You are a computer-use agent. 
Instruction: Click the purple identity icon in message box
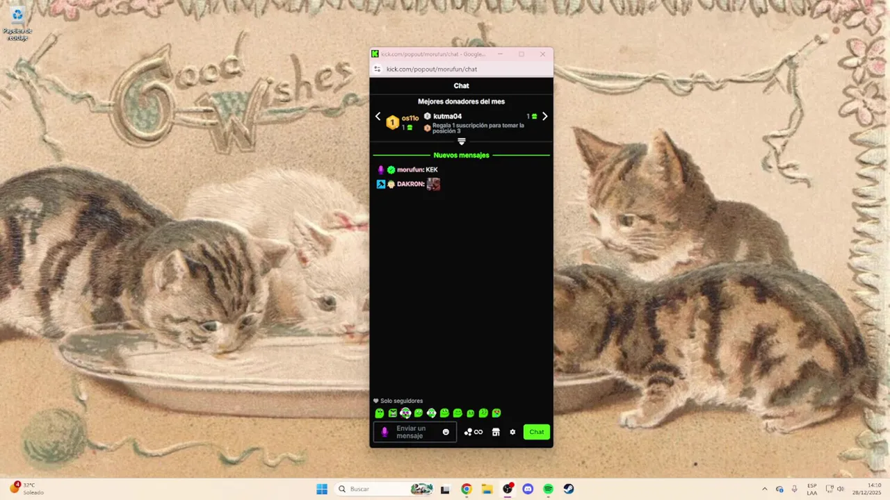(385, 432)
